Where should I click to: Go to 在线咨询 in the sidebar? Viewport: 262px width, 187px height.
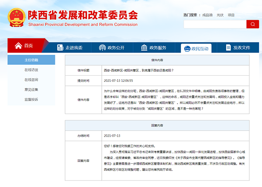click(31, 80)
